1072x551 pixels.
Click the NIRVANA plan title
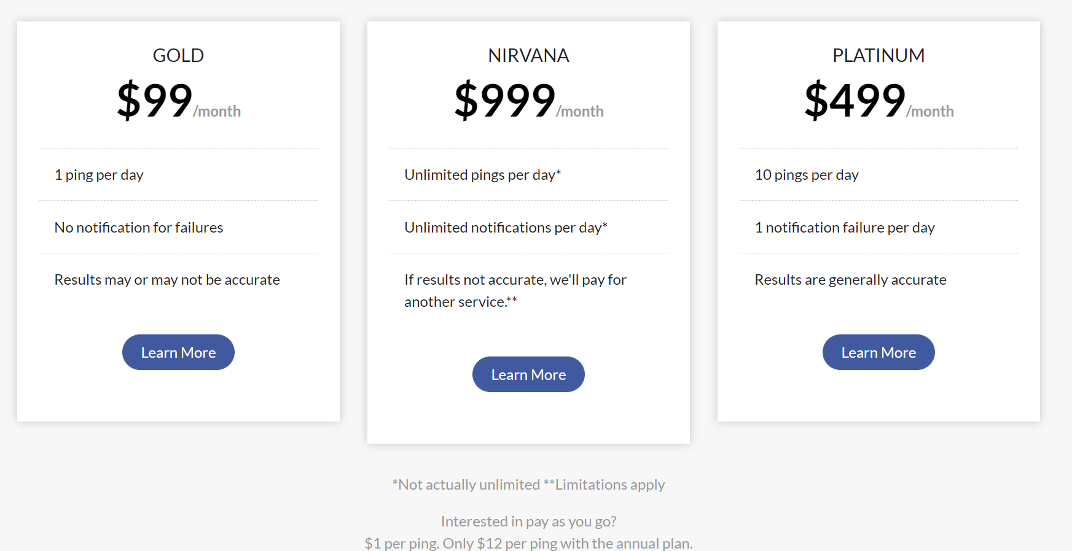point(528,55)
